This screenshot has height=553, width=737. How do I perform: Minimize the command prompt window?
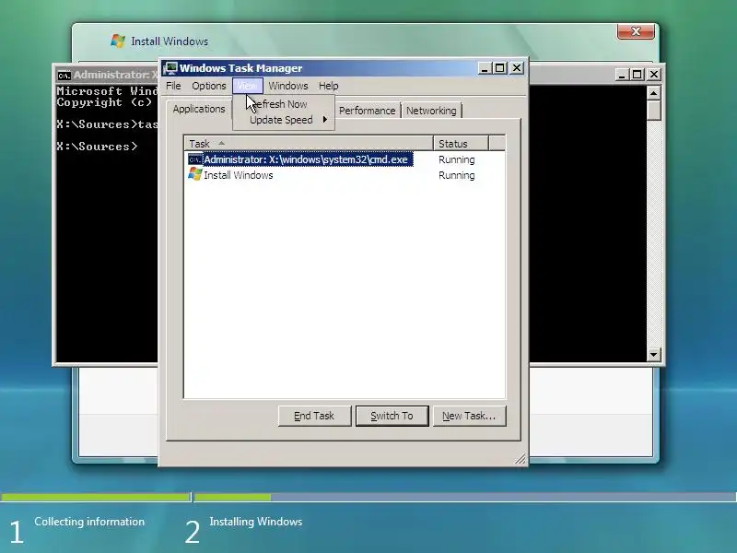[622, 75]
